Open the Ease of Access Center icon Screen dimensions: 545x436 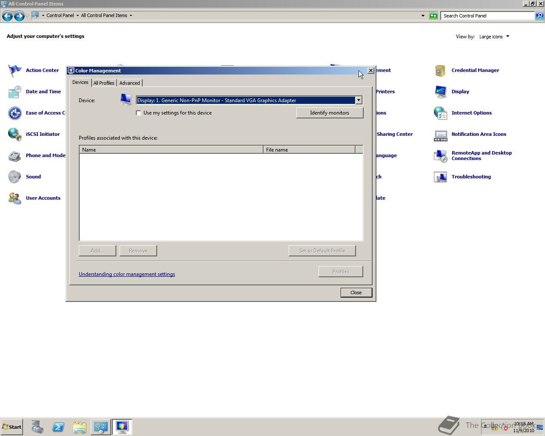[x=15, y=113]
